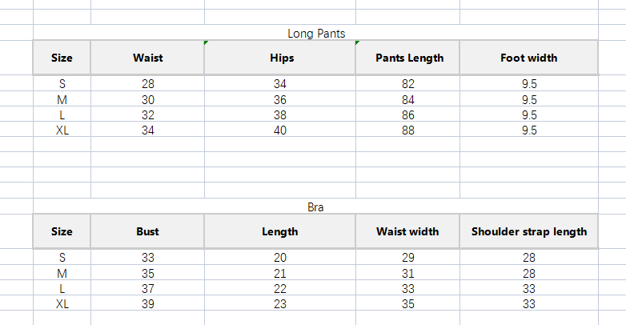
Task: Select the Hips cell containing 36
Action: [x=279, y=100]
